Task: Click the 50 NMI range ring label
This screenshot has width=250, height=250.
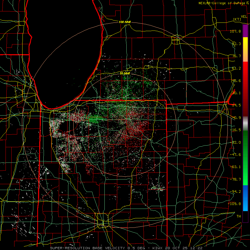Action: 125,73
